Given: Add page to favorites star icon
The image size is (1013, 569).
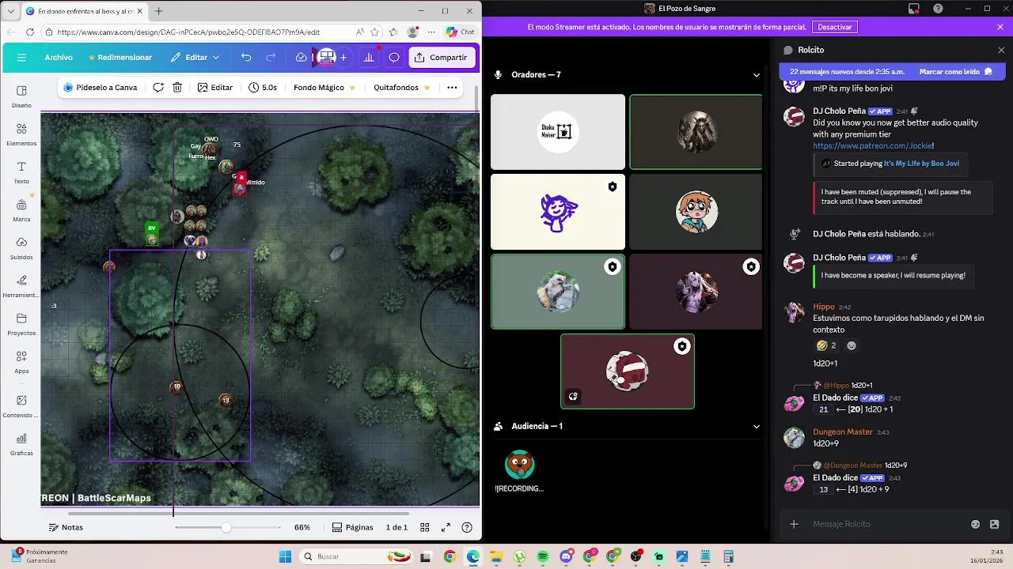Looking at the screenshot, I should click(374, 32).
